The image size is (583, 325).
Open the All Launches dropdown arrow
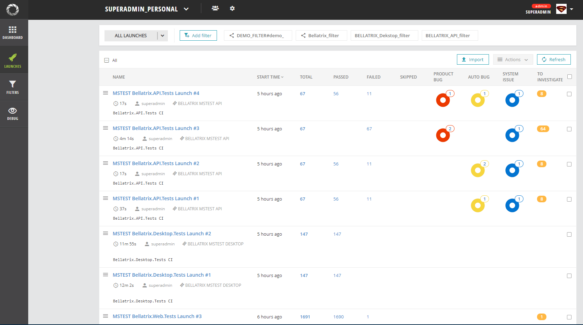point(162,35)
